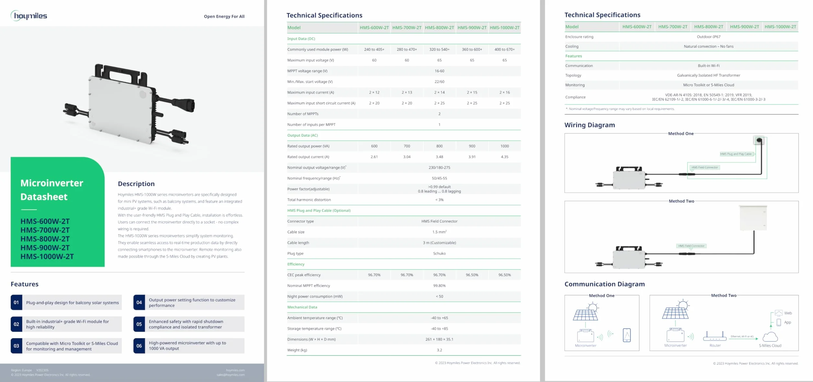Click the "Communication Diagram" heading

604,284
